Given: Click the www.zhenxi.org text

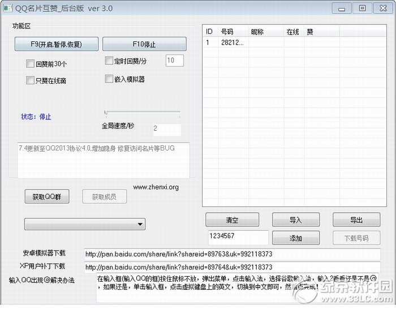Looking at the screenshot, I should click(156, 187).
